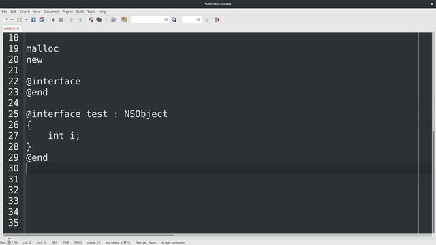The image size is (436, 245).
Task: Click @end on line 29
Action: (x=37, y=157)
